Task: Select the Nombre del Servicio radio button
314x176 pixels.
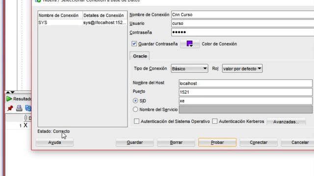Action: pyautogui.click(x=135, y=110)
